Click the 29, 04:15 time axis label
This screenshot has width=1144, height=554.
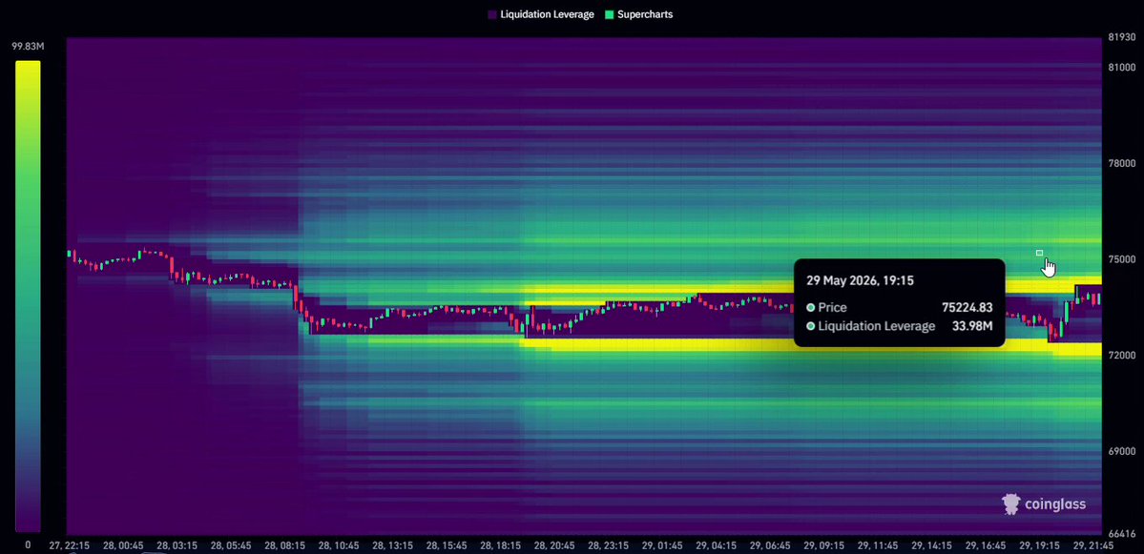717,545
